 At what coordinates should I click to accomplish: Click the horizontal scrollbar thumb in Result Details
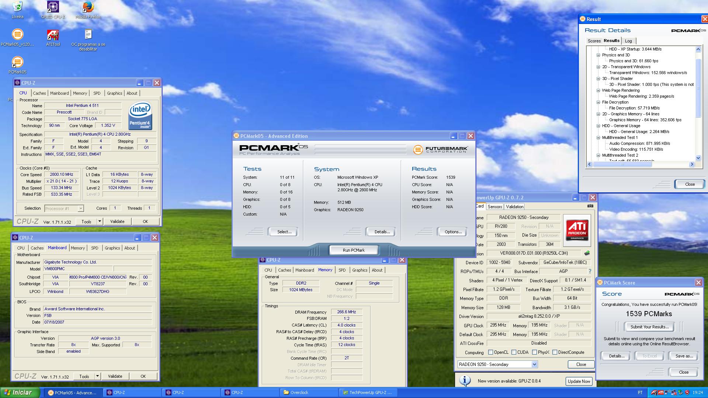tap(622, 164)
